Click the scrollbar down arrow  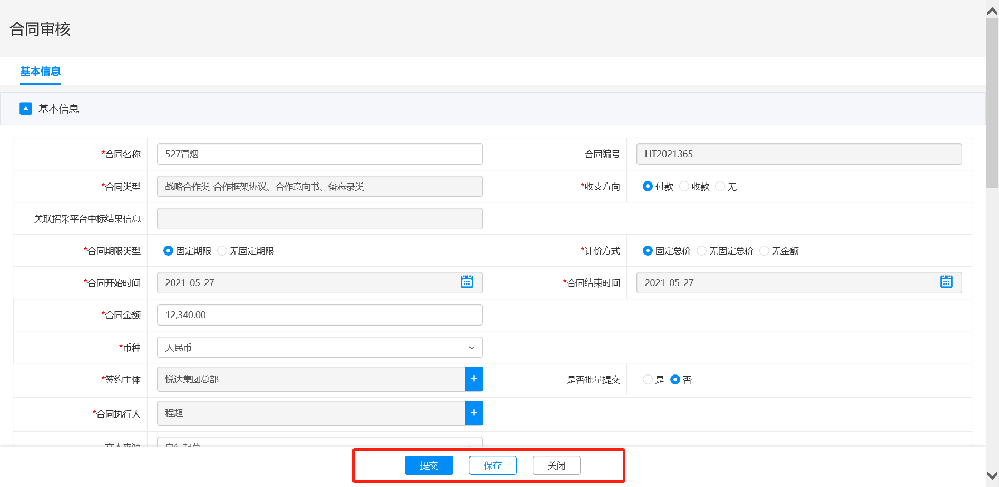(x=992, y=475)
